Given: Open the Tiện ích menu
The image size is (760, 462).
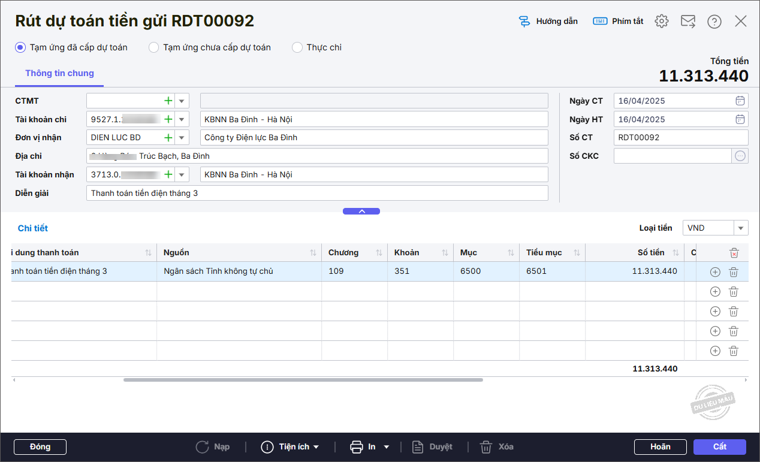Looking at the screenshot, I should coord(290,446).
